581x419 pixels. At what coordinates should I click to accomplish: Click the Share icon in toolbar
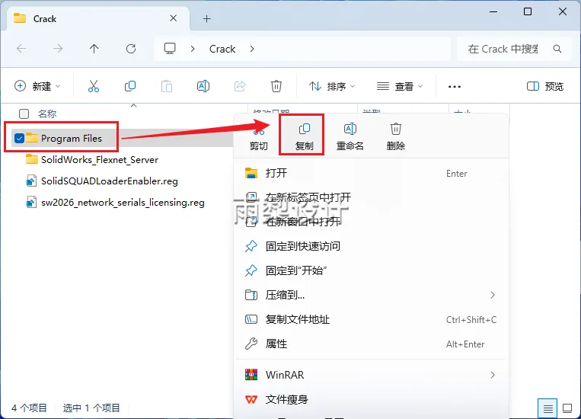[240, 86]
